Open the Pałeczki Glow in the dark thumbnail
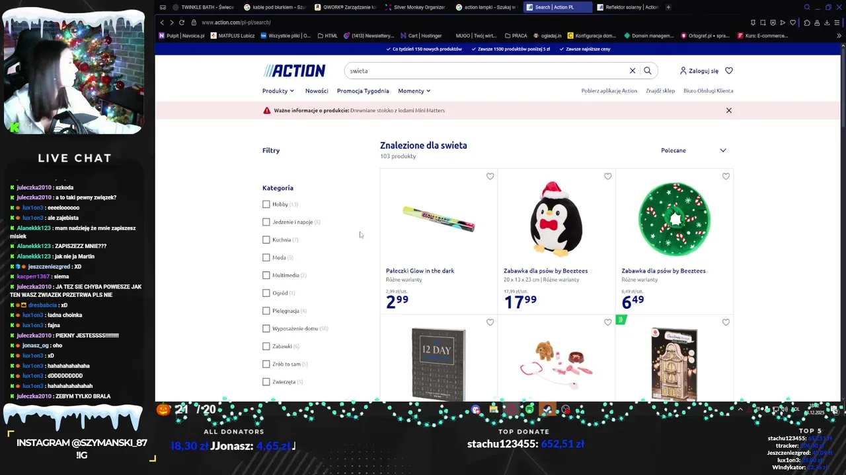 tap(438, 219)
